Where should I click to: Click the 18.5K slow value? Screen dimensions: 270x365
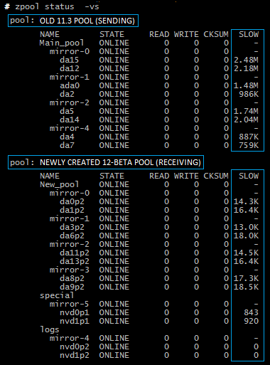coord(246,287)
